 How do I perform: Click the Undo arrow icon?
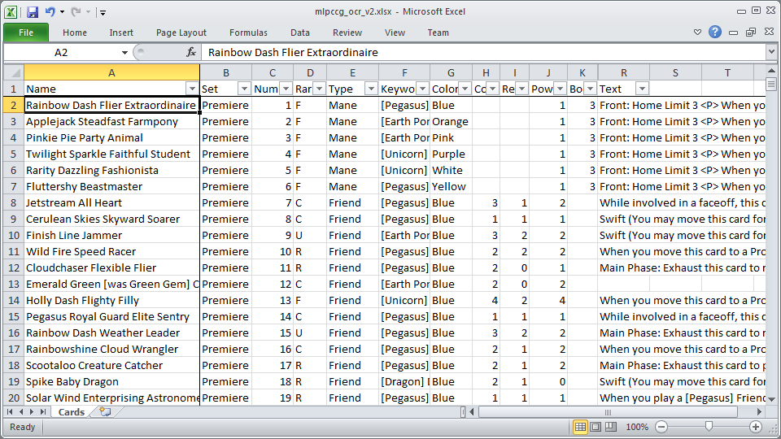[50, 12]
